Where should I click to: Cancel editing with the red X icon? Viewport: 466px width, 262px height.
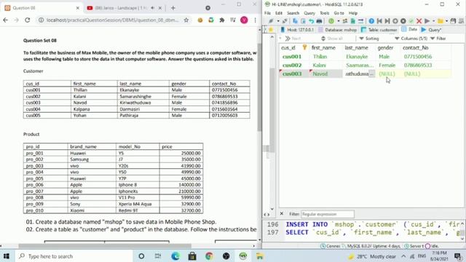tap(419, 21)
